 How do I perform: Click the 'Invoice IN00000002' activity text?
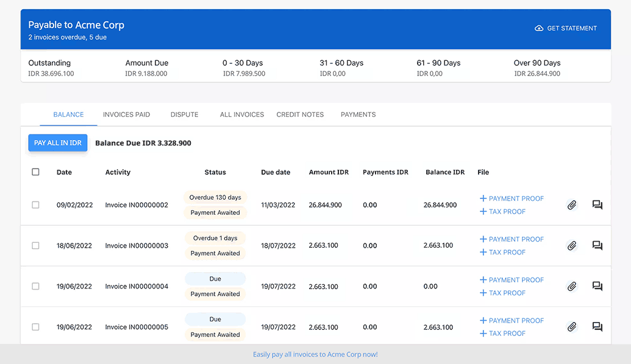[x=137, y=205]
